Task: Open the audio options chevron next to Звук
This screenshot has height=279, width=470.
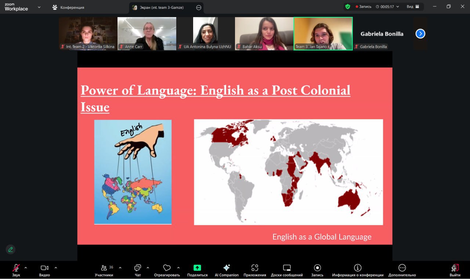Action: pyautogui.click(x=25, y=267)
